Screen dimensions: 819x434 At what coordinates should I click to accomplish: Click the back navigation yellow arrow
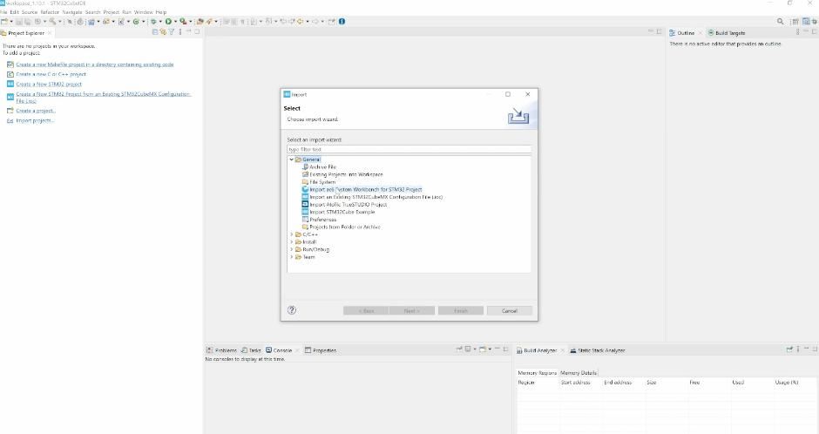click(301, 22)
